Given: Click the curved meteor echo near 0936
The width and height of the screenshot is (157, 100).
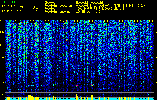Looking at the screenshot, I should point(92,85).
